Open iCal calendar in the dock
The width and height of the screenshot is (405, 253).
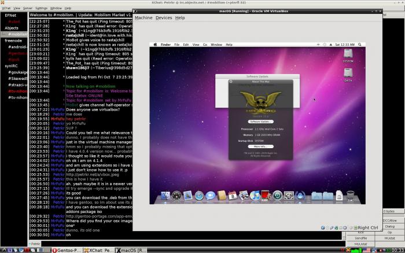pyautogui.click(x=233, y=196)
